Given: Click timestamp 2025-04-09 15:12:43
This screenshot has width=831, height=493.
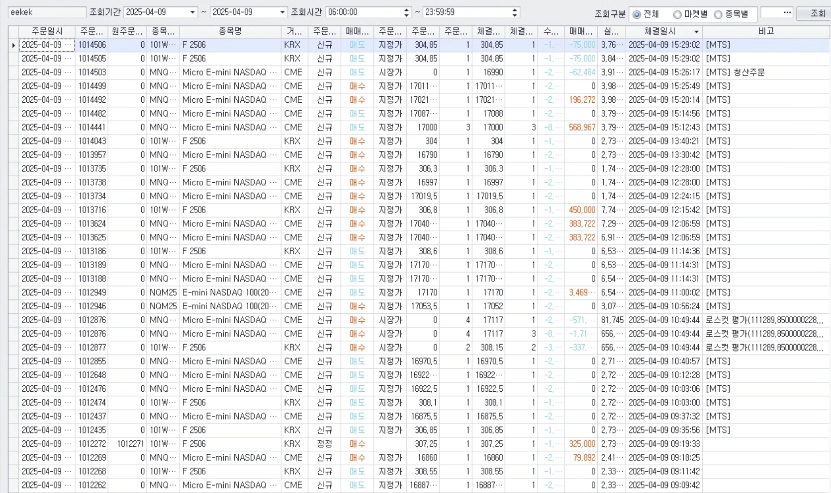Looking at the screenshot, I should pyautogui.click(x=664, y=128).
